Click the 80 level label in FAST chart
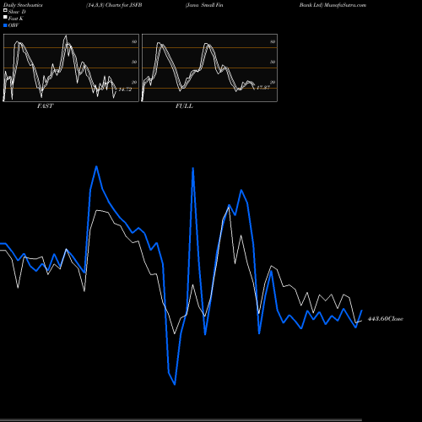Image resolution: width=422 pixels, height=422 pixels. 134,41
